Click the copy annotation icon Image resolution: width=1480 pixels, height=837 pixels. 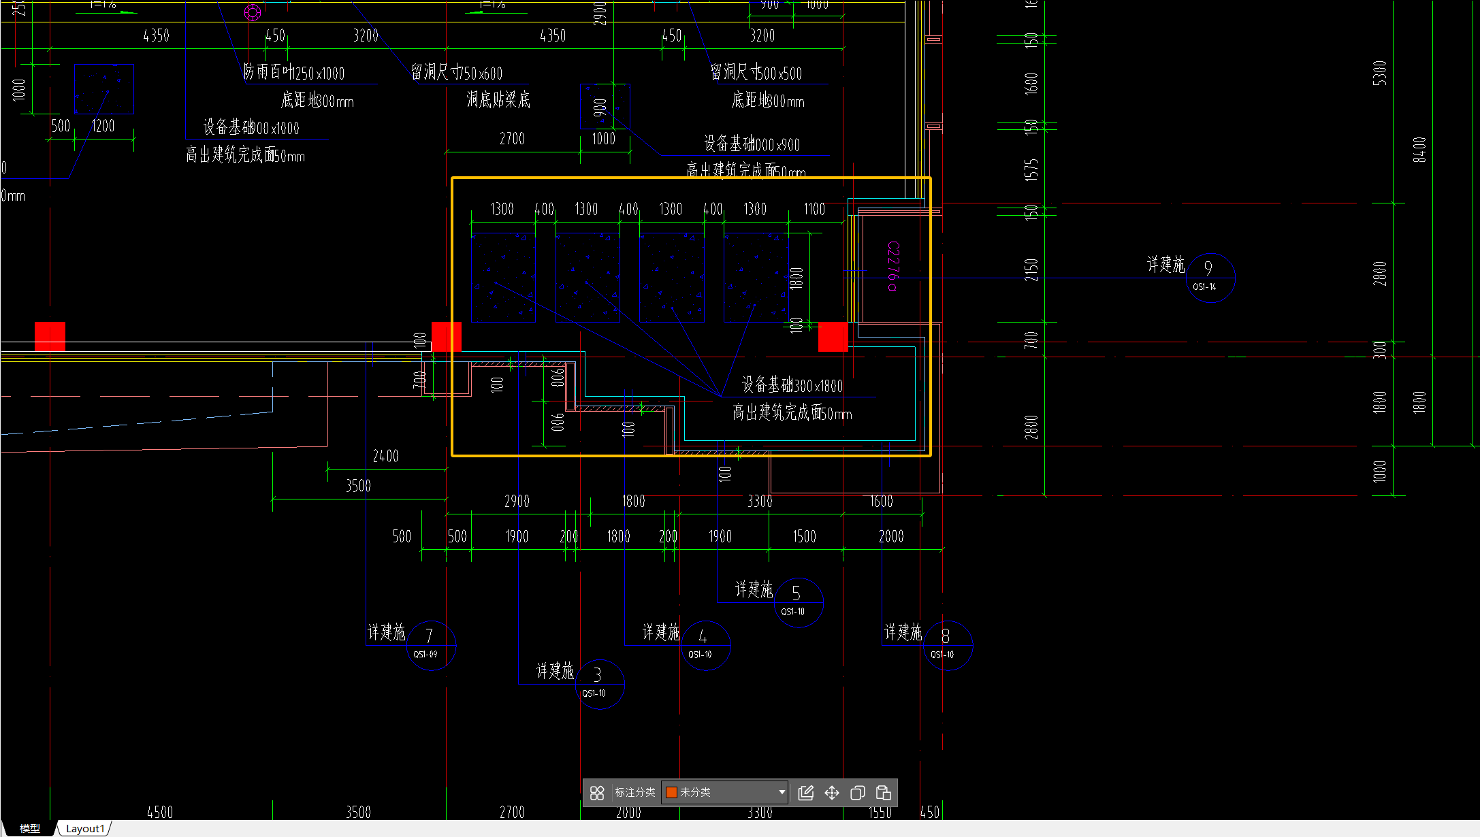858,793
